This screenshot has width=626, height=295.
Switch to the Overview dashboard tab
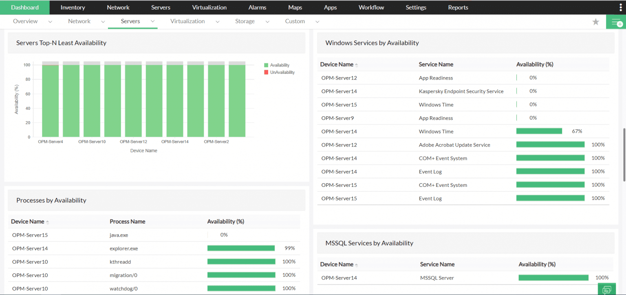[25, 21]
